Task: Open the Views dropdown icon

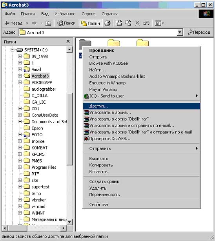Action: tap(159, 23)
